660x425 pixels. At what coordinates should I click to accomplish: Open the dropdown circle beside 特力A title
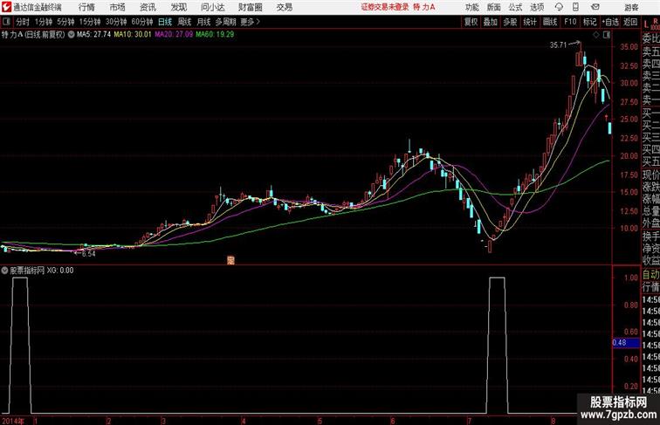(x=71, y=35)
